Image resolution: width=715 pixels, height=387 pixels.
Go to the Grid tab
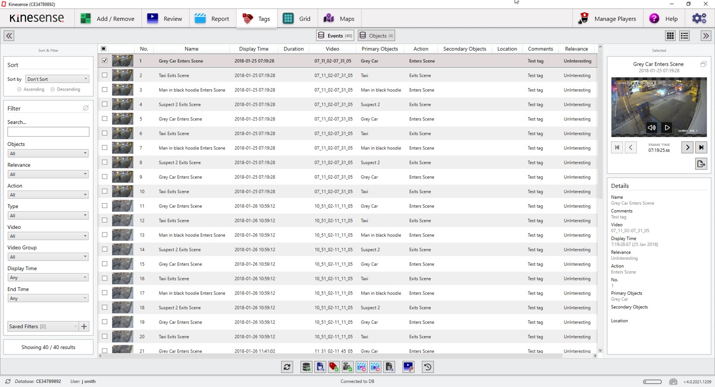pyautogui.click(x=297, y=19)
